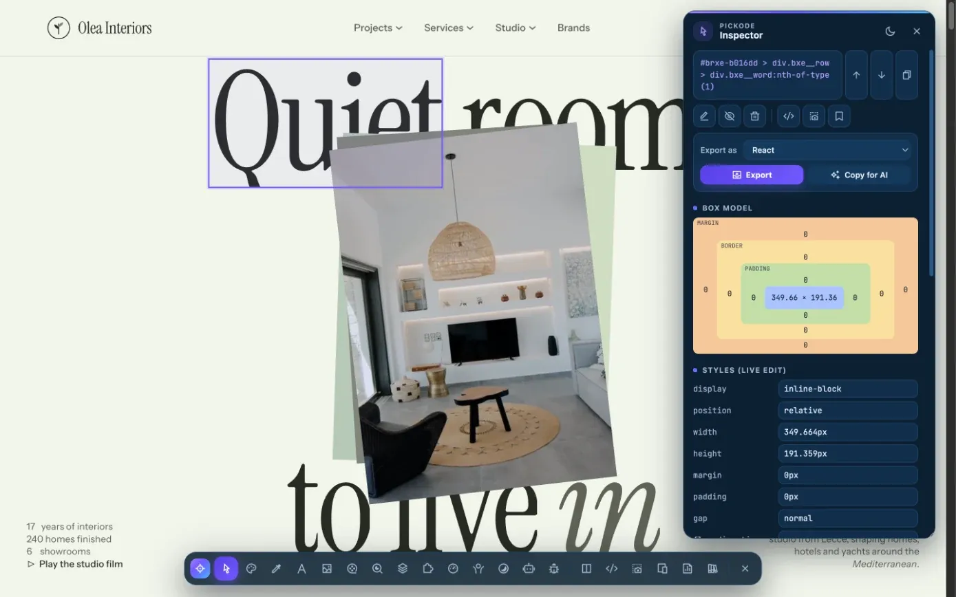The height and width of the screenshot is (597, 956).
Task: Activate the crosshair inspect tool in the bottom toolbar
Action: tap(200, 569)
